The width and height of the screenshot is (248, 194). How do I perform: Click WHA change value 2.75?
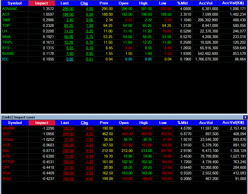pyautogui.click(x=89, y=37)
